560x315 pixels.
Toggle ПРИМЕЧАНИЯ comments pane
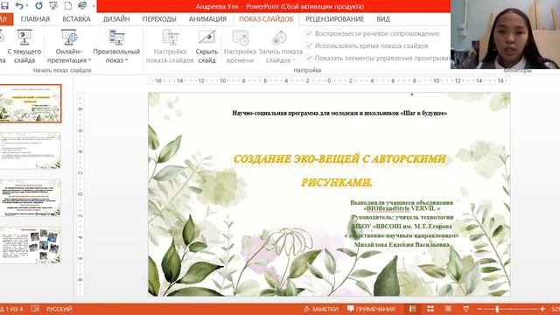point(371,309)
